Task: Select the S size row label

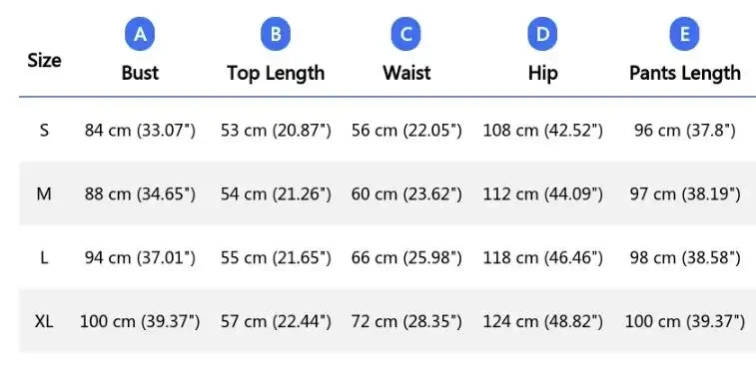Action: 44,130
